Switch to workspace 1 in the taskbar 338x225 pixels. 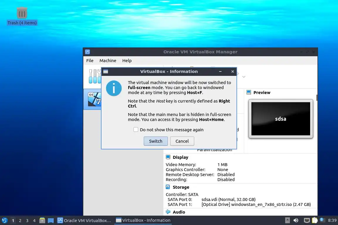(x=13, y=221)
